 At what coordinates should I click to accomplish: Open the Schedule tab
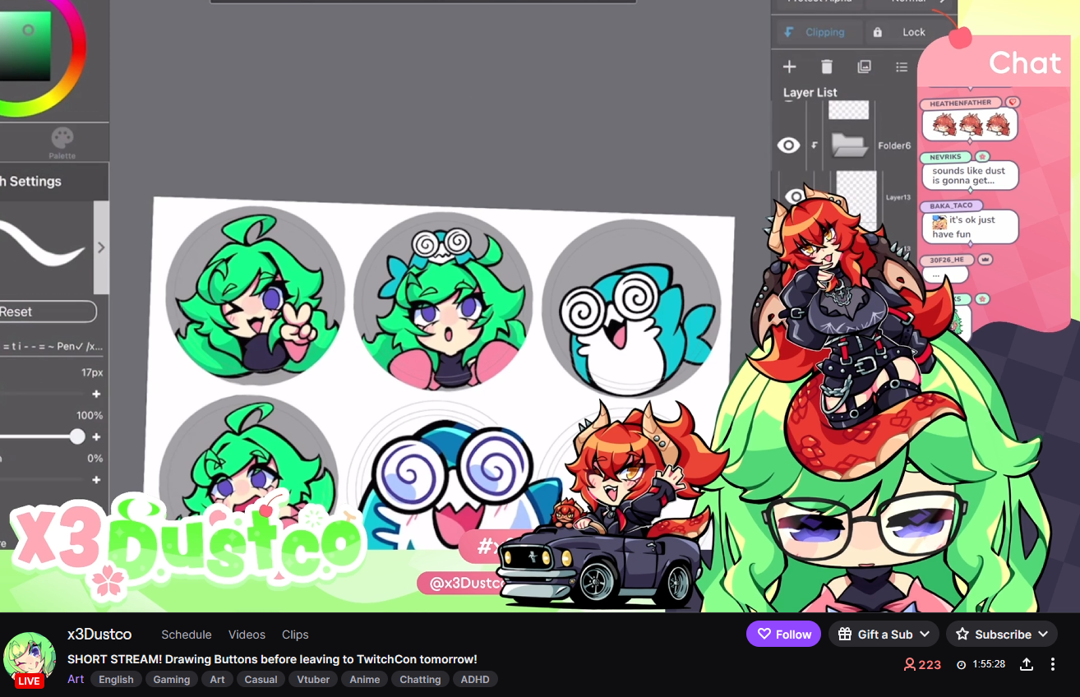(187, 635)
